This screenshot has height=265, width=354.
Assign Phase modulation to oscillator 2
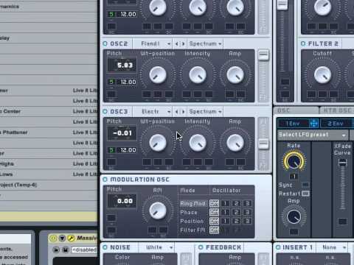click(x=236, y=212)
